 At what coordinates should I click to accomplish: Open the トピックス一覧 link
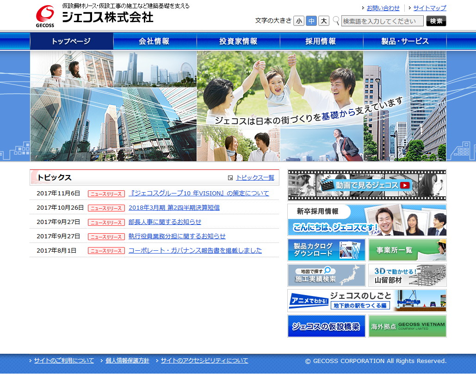click(255, 178)
